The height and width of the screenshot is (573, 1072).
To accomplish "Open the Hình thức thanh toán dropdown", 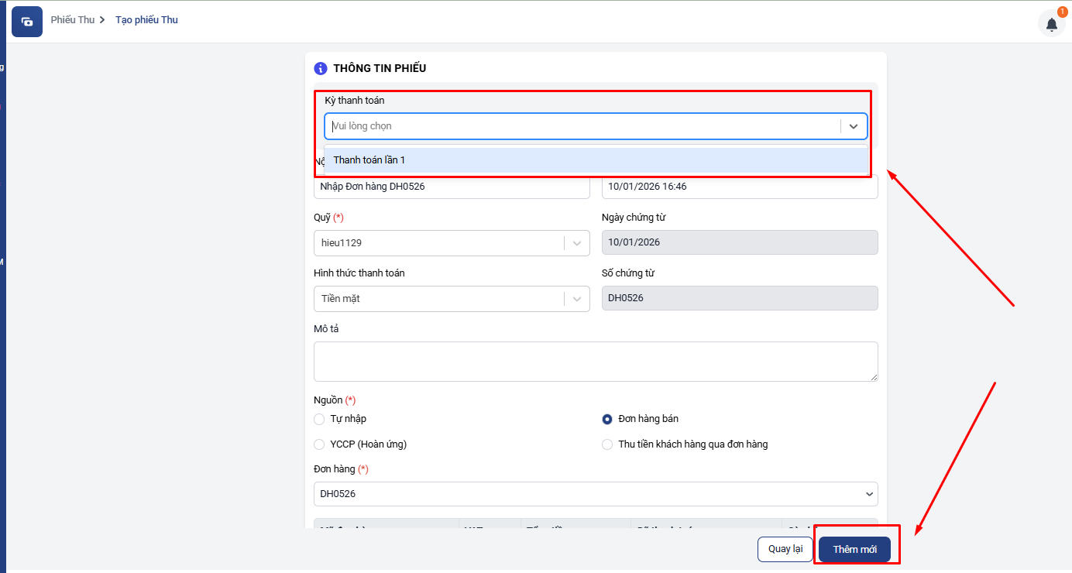I will 576,299.
